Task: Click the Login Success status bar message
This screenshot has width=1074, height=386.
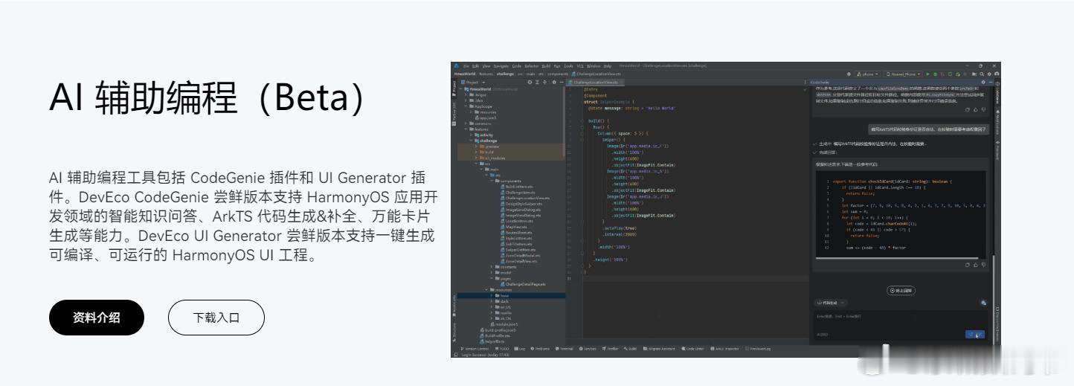Action: click(485, 355)
